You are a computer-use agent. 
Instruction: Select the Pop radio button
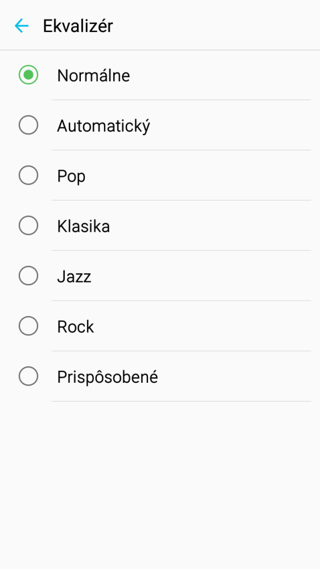pos(28,175)
